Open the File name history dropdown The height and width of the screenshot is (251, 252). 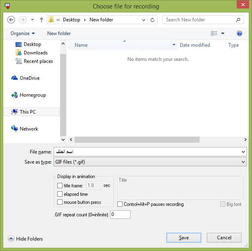pos(243,152)
